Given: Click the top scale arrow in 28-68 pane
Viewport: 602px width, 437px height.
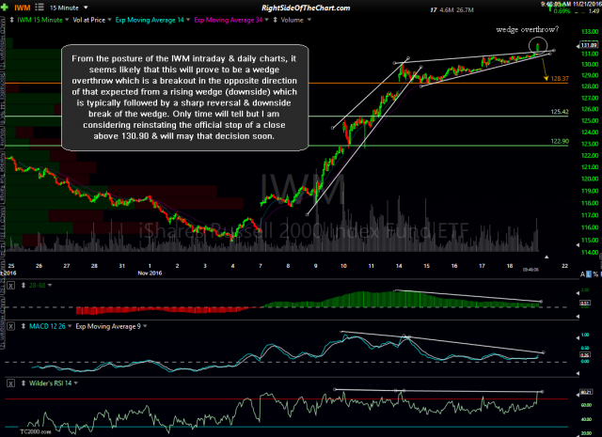Looking at the screenshot, I should point(578,293).
